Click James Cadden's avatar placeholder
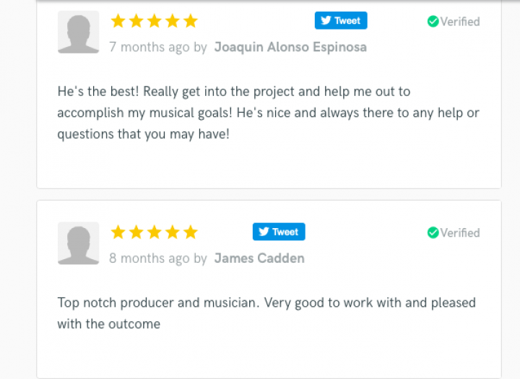Screen dimensions: 520x379 click(x=78, y=243)
